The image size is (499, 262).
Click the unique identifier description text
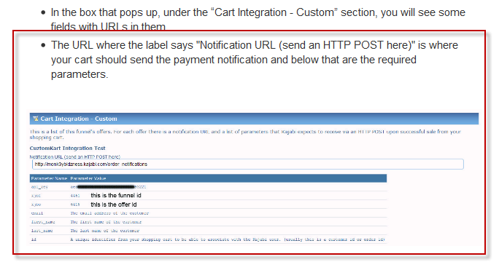click(x=228, y=239)
